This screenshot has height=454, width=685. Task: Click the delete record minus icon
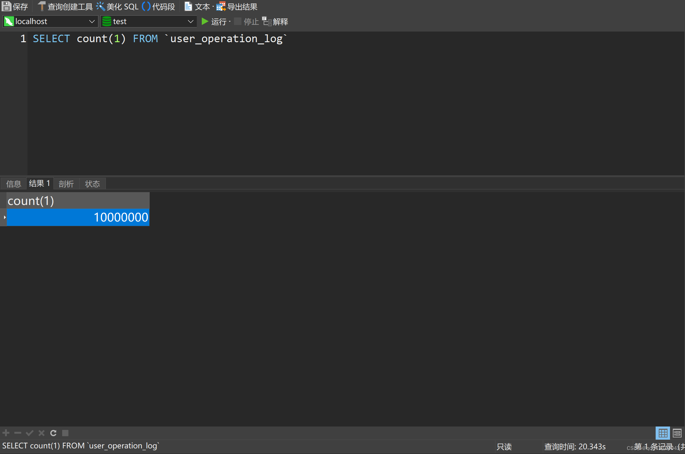pyautogui.click(x=18, y=433)
